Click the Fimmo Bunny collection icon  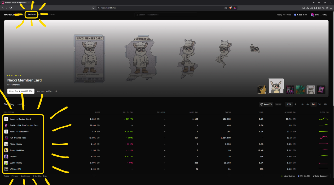click(6, 144)
